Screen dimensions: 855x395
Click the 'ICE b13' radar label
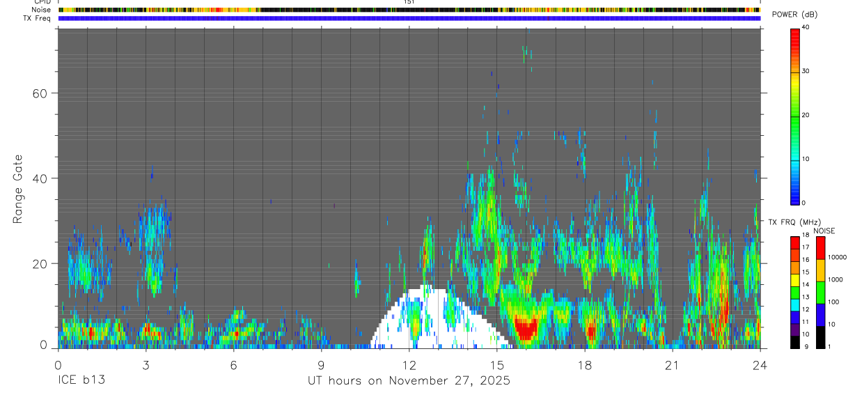coord(81,380)
